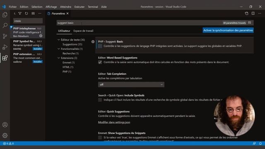Click the Editor: Quick Suggestions setting title
The width and height of the screenshot is (265, 149).
click(114, 111)
